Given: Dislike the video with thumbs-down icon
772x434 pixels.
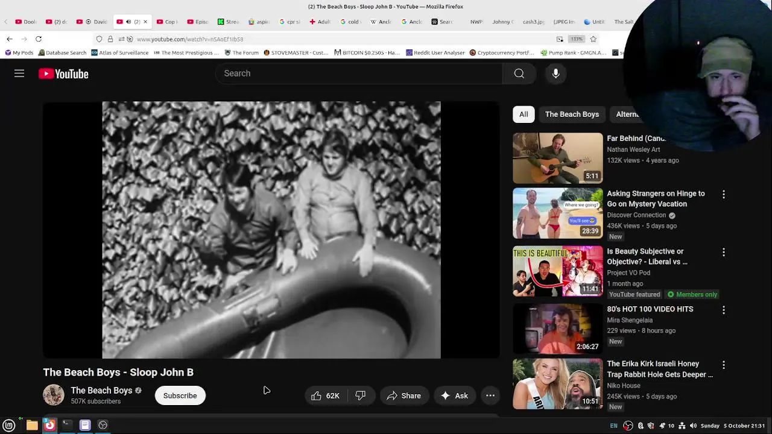Looking at the screenshot, I should [x=361, y=395].
